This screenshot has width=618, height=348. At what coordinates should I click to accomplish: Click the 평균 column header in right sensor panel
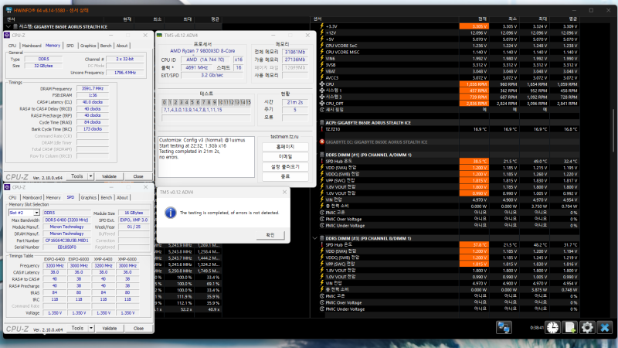click(573, 19)
